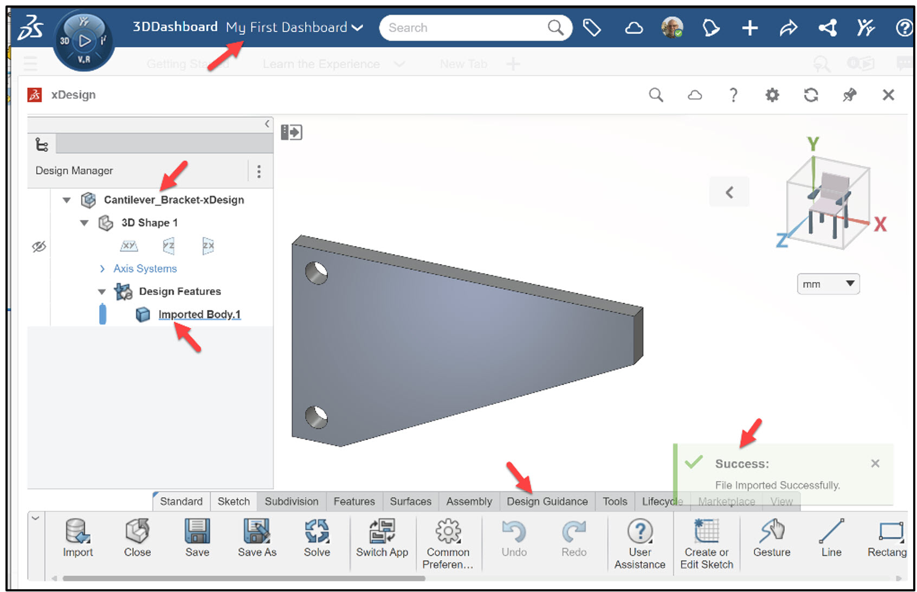Open the Design Guidance tab
Viewport: 917px width, 592px height.
[547, 501]
